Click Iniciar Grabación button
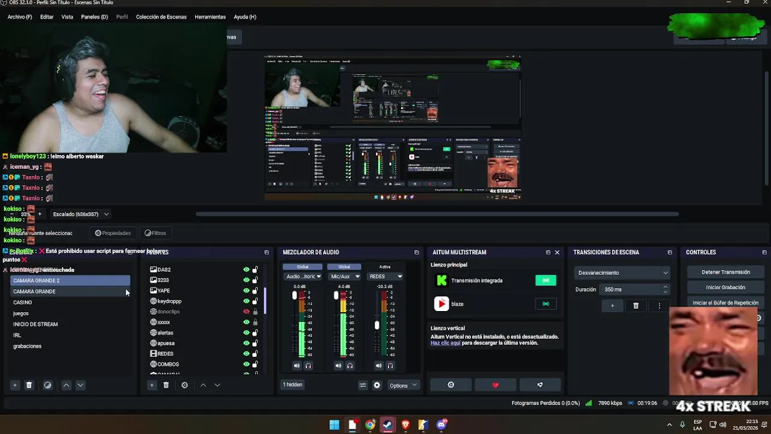This screenshot has height=434, width=771. click(726, 288)
